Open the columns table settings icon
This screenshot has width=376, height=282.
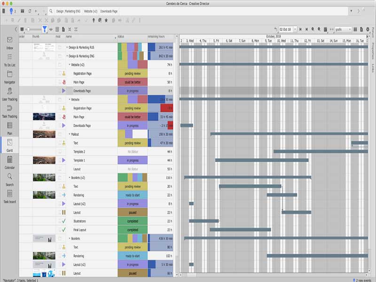pos(57,29)
